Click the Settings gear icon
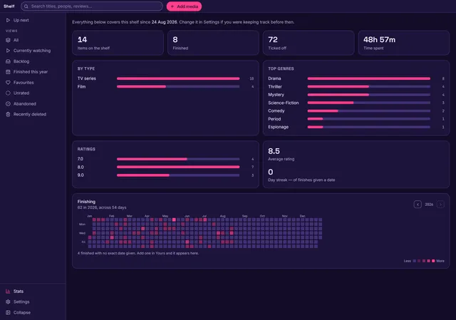This screenshot has width=456, height=320. tap(8, 301)
